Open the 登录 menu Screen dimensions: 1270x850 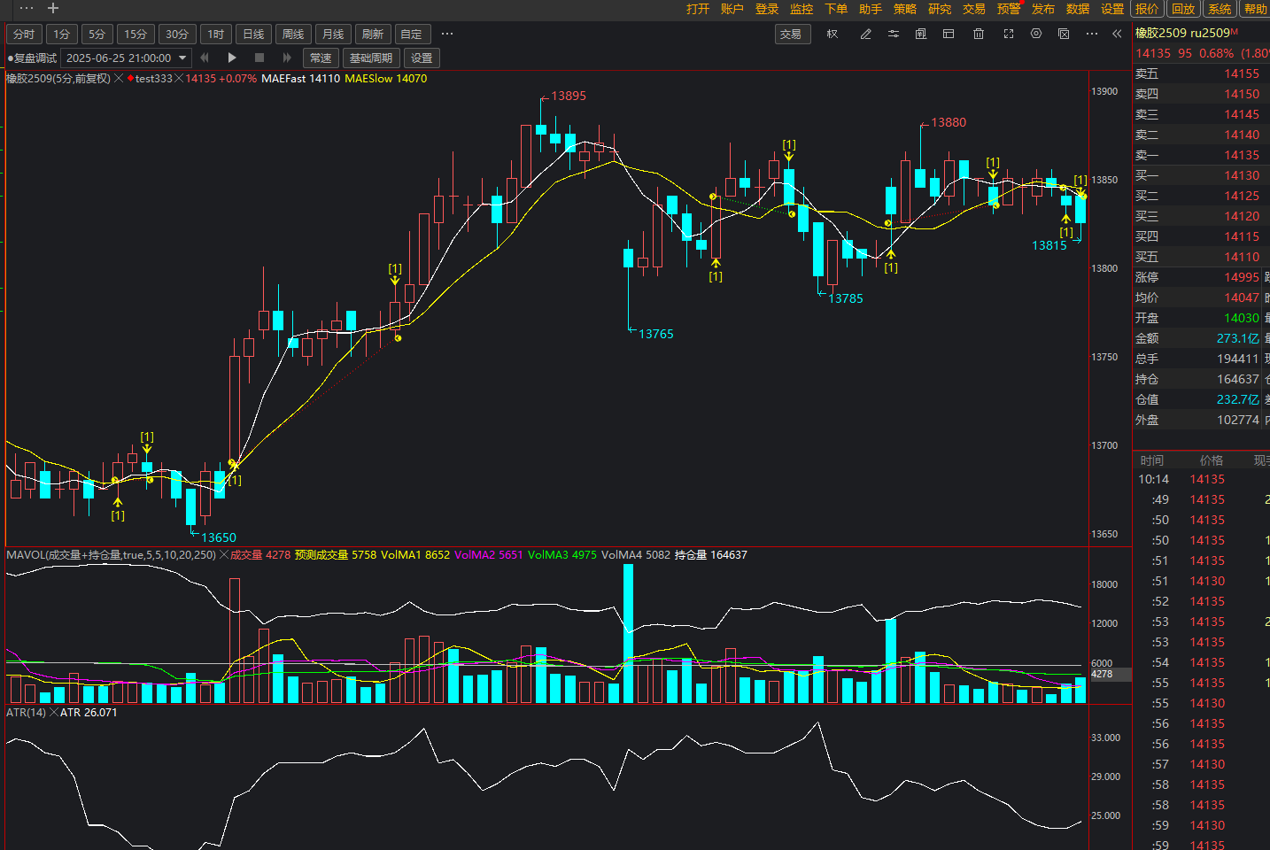pyautogui.click(x=767, y=9)
